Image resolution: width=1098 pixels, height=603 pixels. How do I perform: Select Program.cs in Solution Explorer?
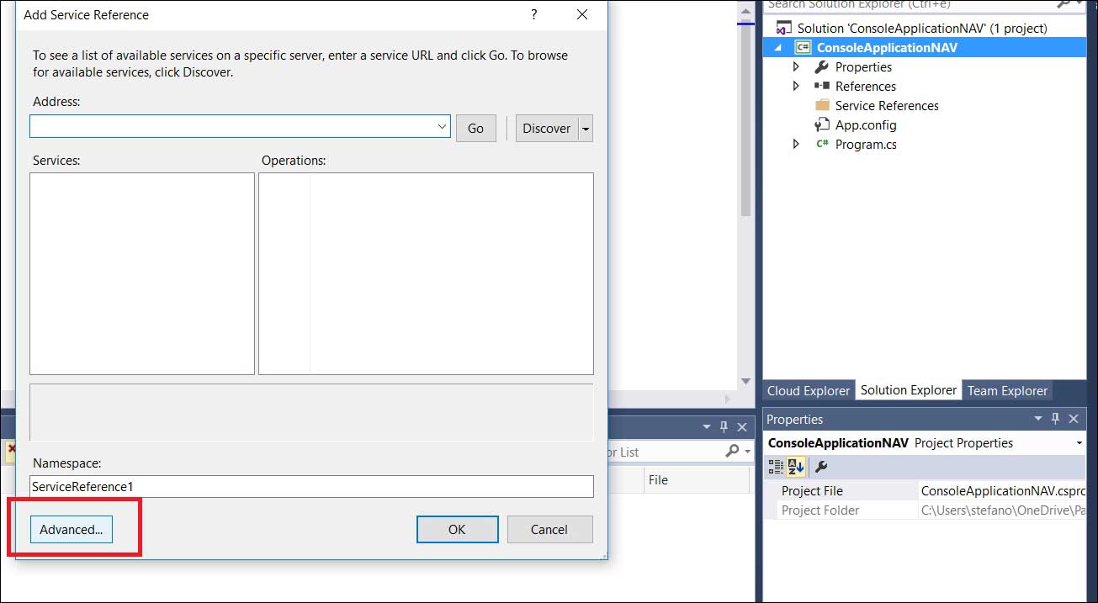pyautogui.click(x=866, y=144)
